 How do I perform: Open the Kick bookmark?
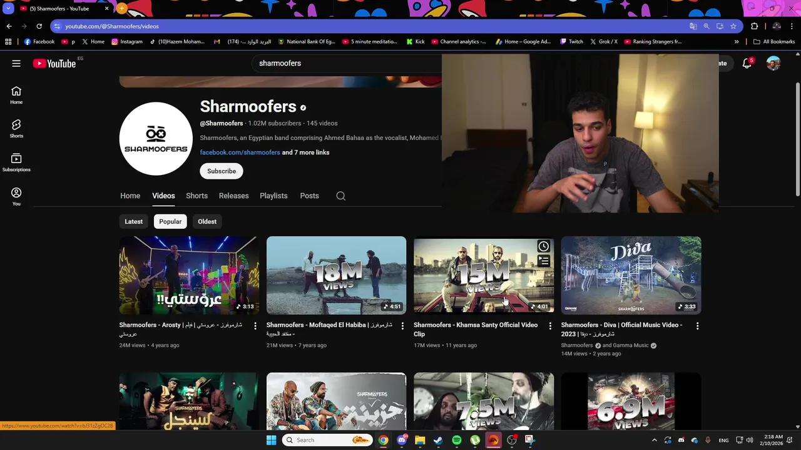click(415, 42)
